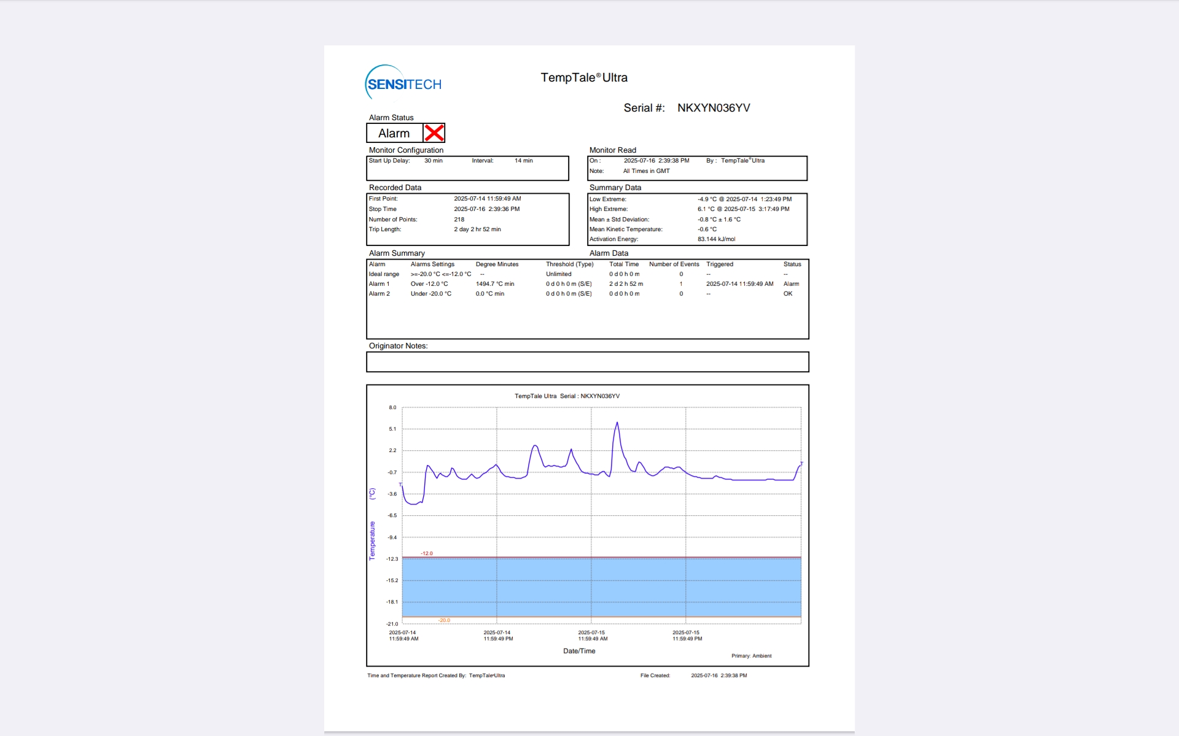Click the red X alarm status icon
This screenshot has width=1179, height=736.
(x=434, y=133)
